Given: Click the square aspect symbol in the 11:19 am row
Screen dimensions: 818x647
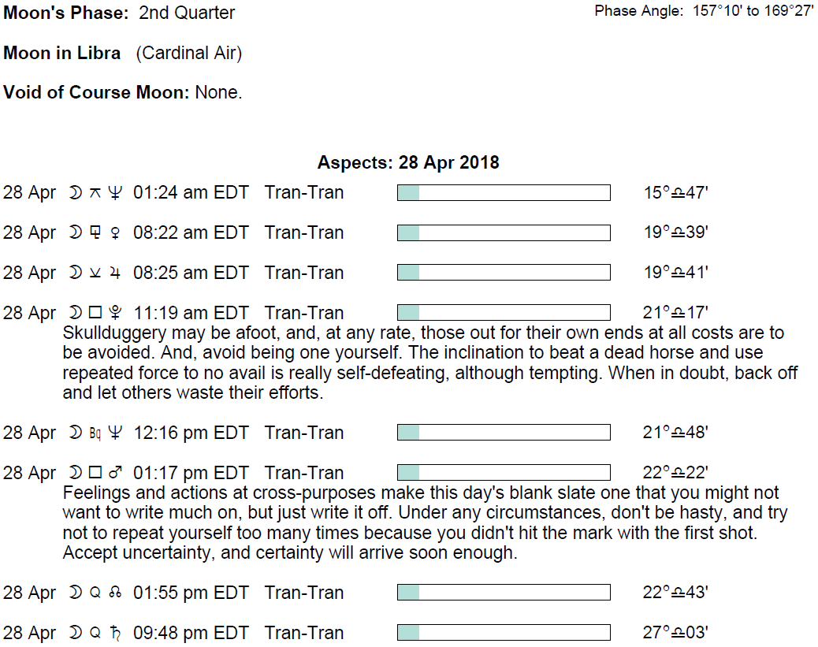Looking at the screenshot, I should coord(95,314).
